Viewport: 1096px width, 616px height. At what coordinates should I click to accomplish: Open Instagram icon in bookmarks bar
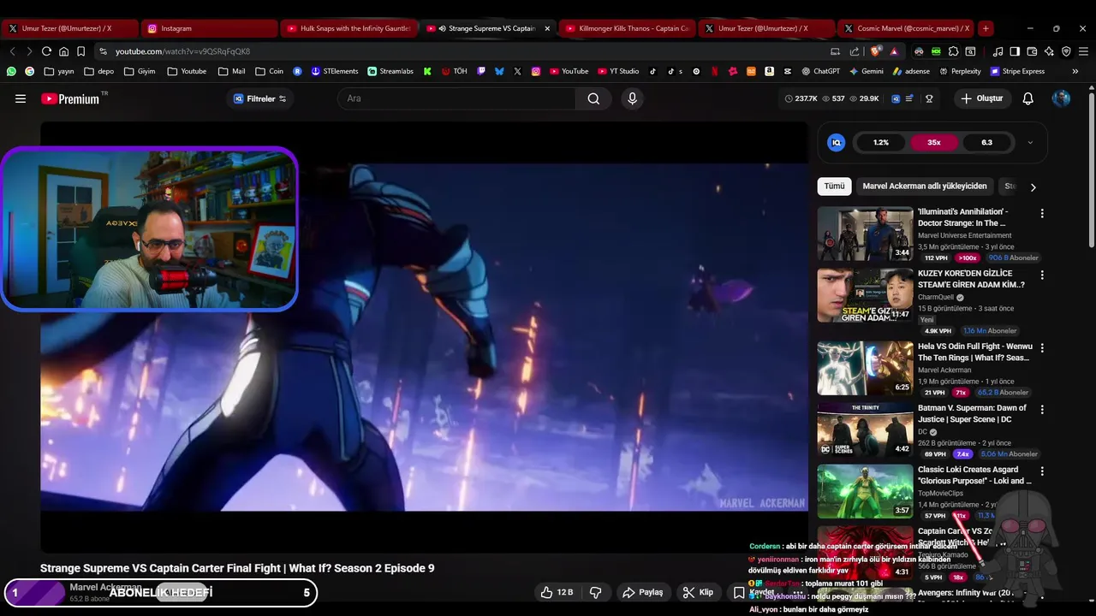click(x=536, y=71)
